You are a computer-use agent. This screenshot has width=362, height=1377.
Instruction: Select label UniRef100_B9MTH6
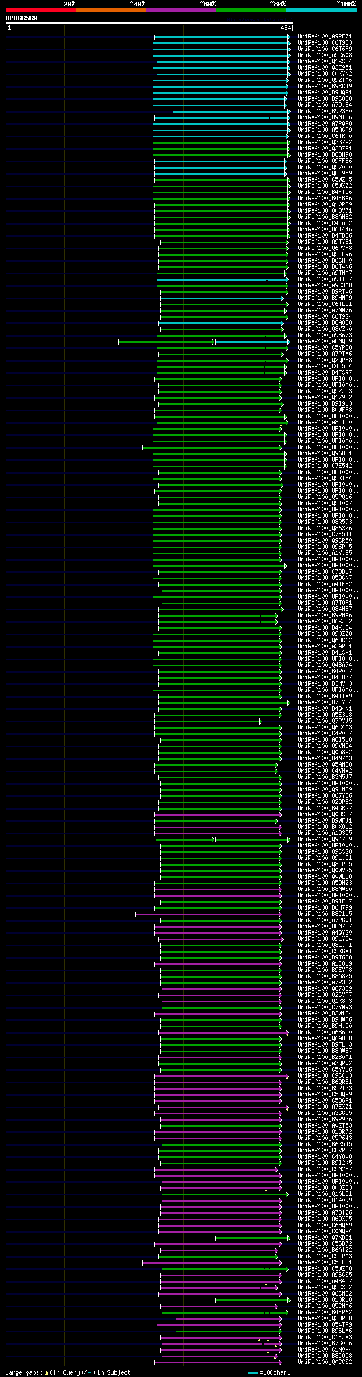click(325, 117)
